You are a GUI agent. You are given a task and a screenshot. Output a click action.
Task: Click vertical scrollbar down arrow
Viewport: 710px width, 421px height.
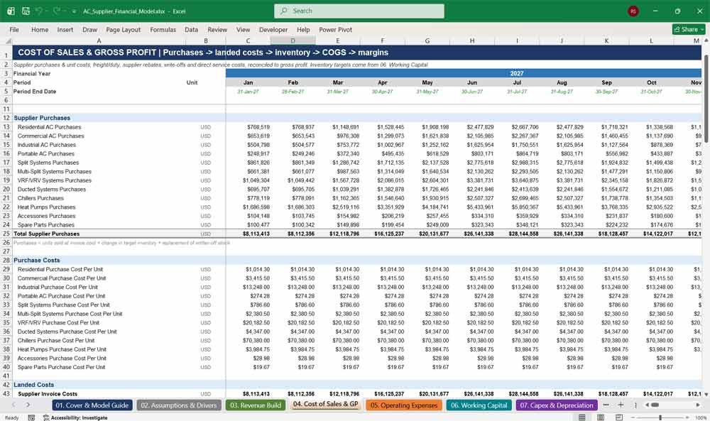point(706,394)
